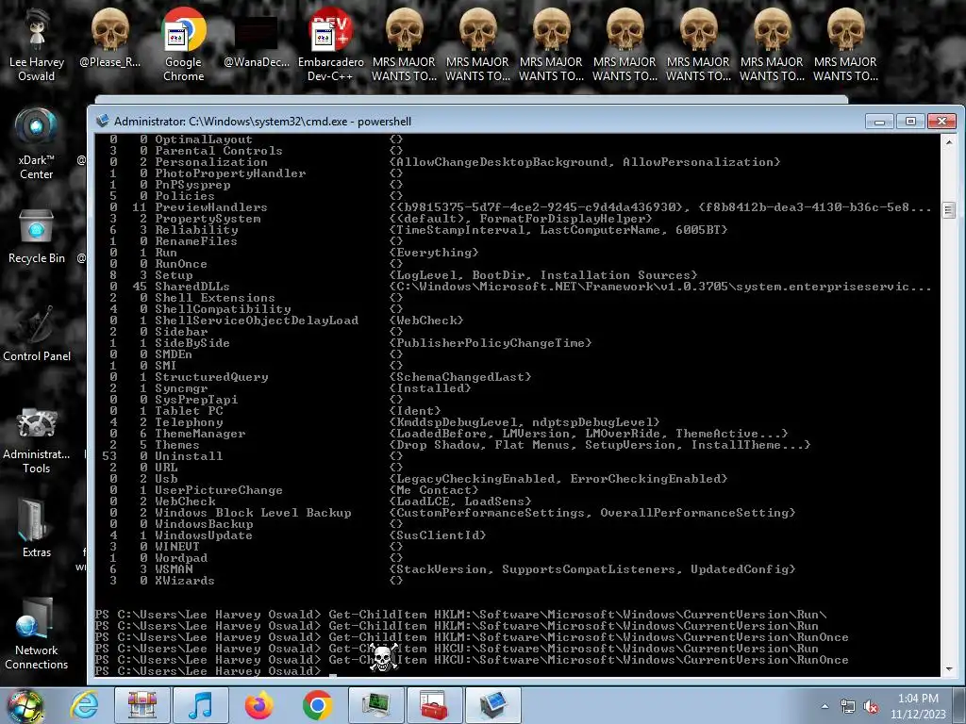Click the "{Everything}" value text
Screen dimensions: 966x724
pyautogui.click(x=434, y=253)
